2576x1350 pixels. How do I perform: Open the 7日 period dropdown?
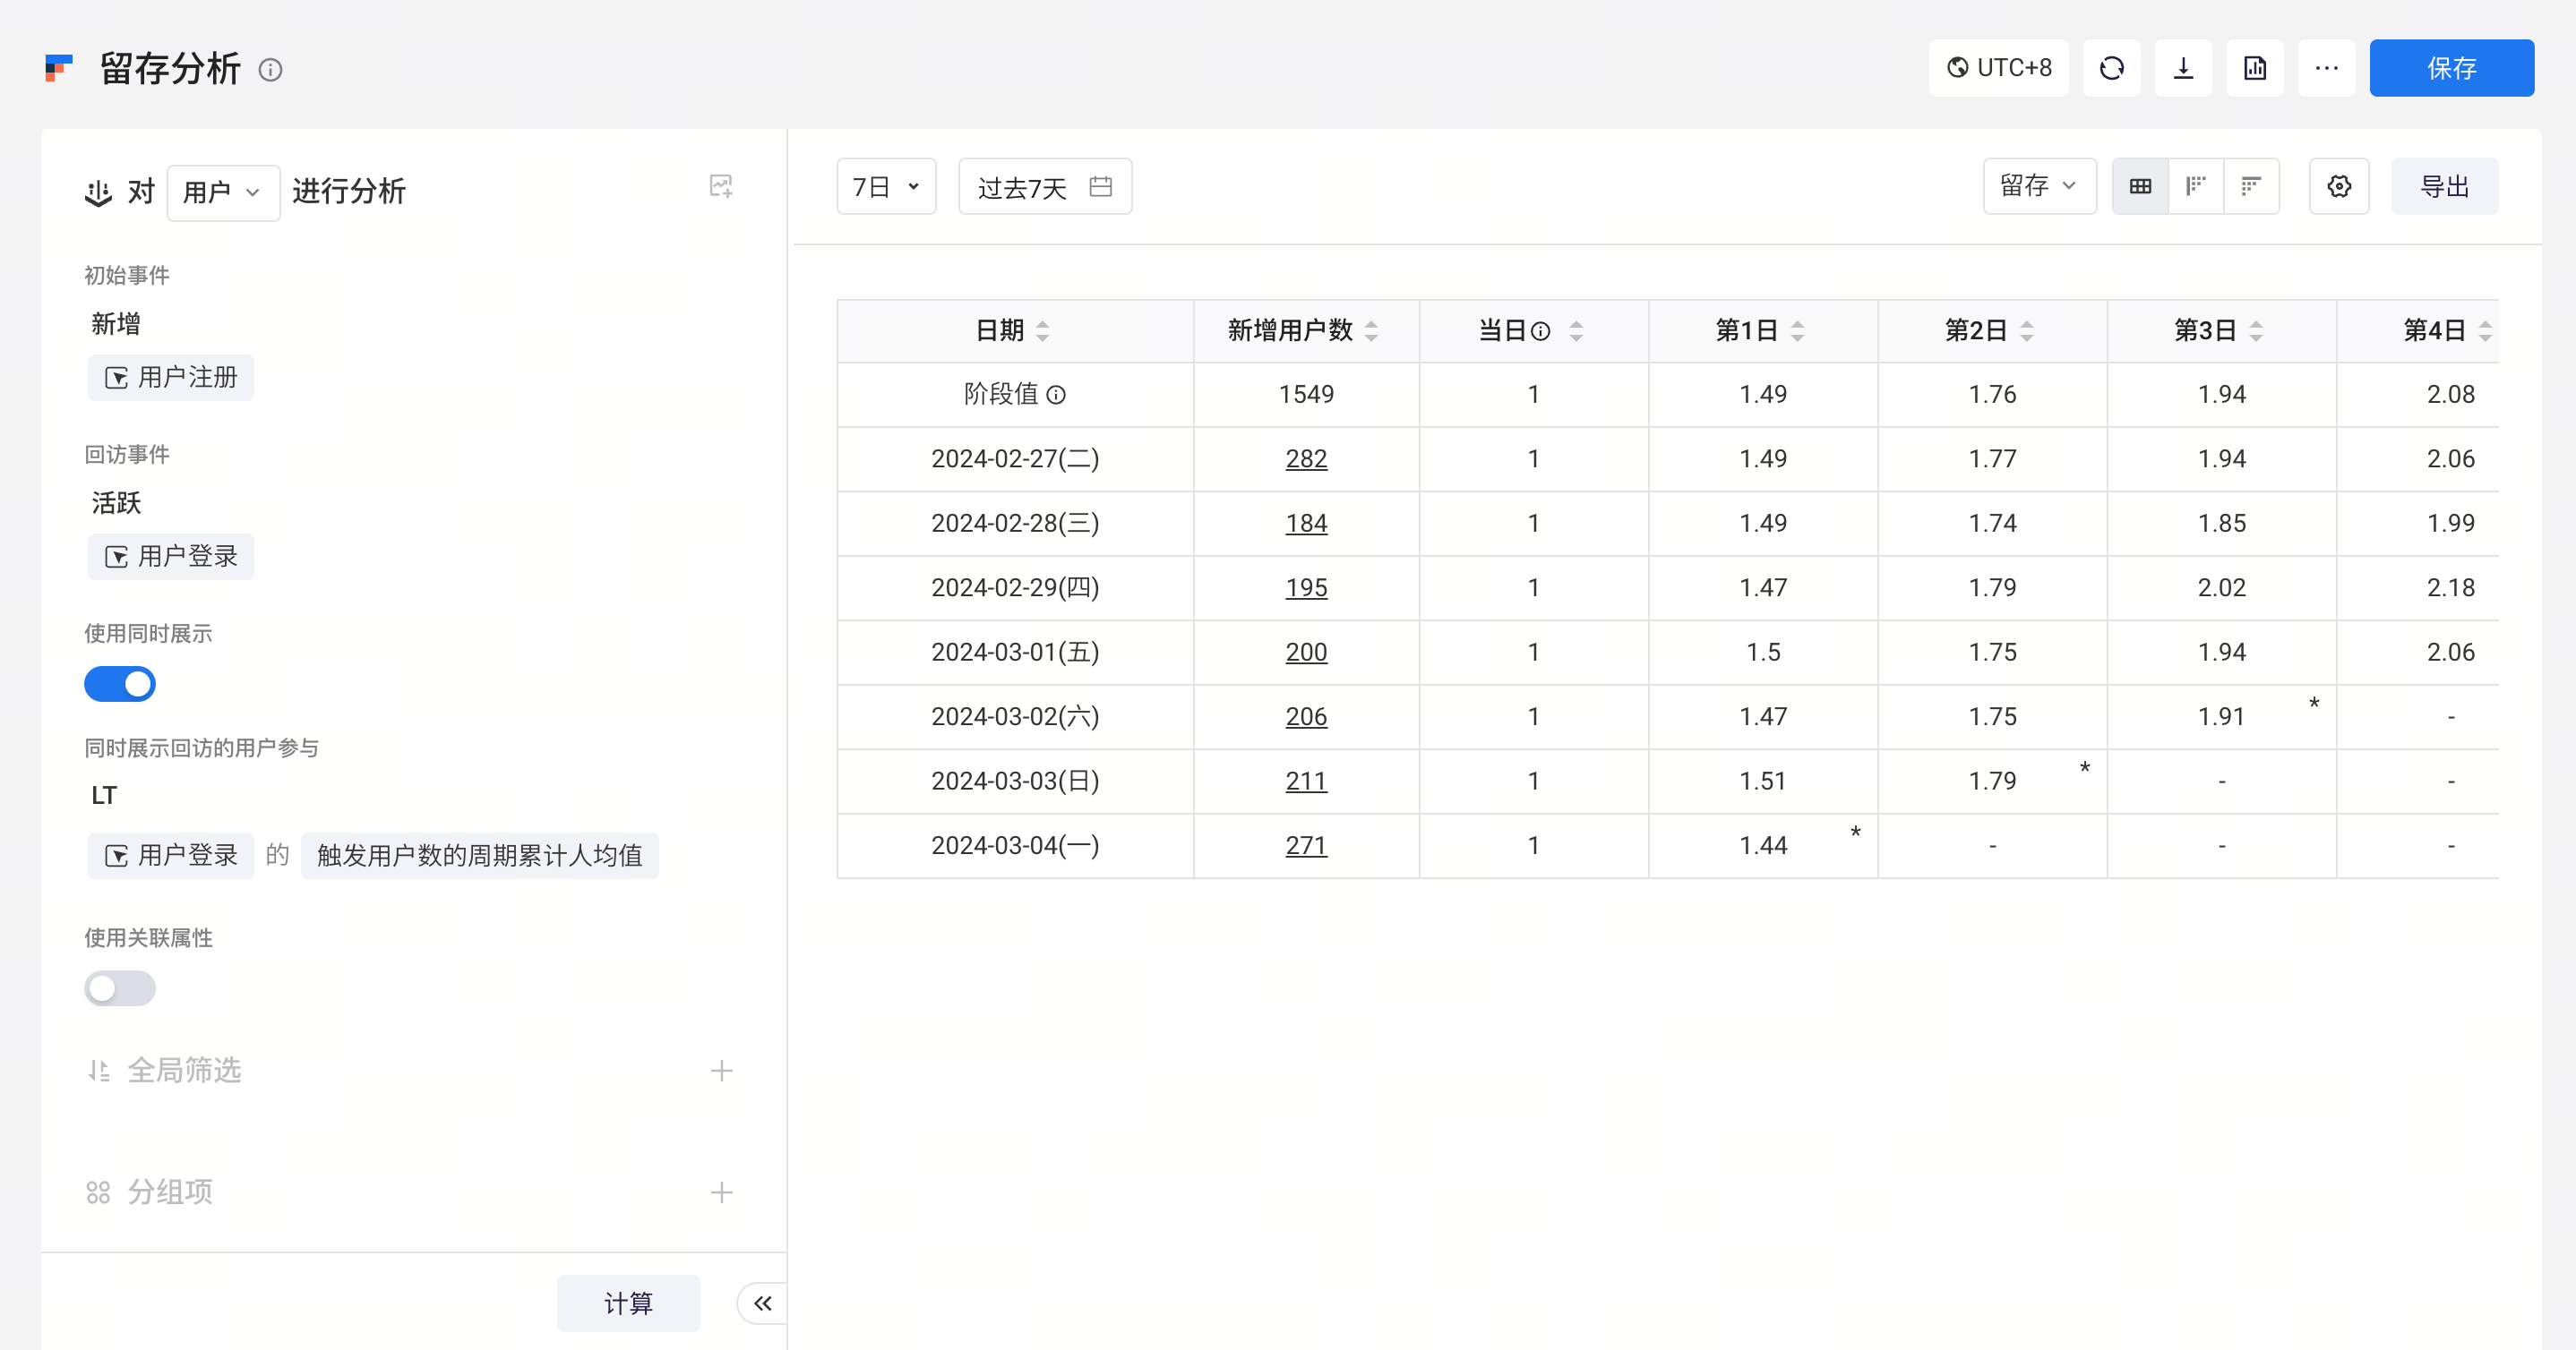point(886,186)
